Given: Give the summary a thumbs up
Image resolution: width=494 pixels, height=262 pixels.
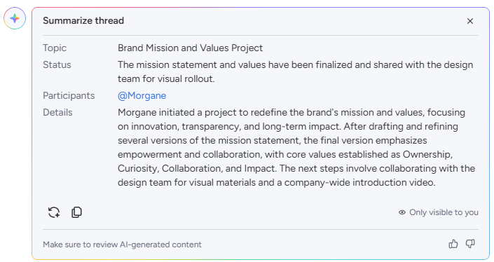Looking at the screenshot, I should click(x=453, y=244).
